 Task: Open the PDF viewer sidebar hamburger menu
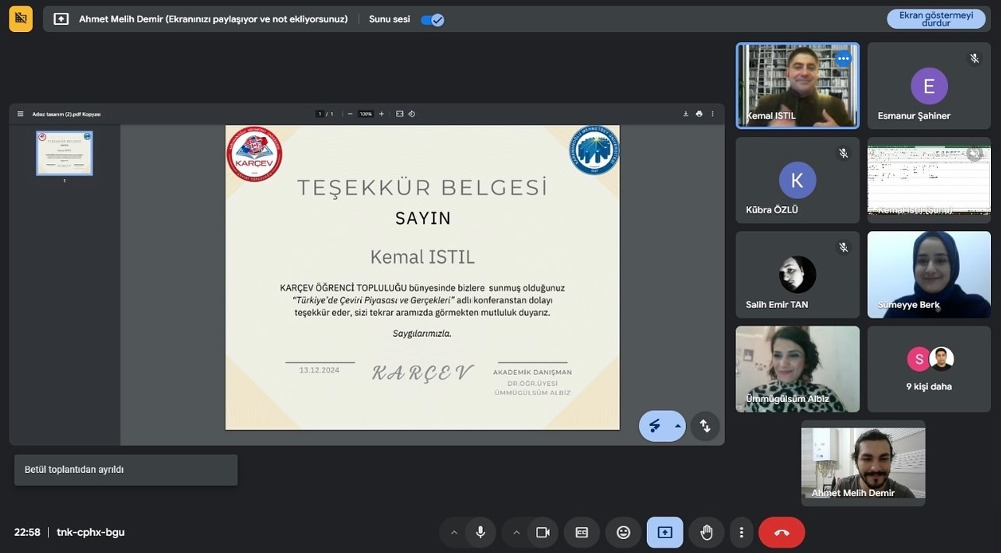coord(20,114)
